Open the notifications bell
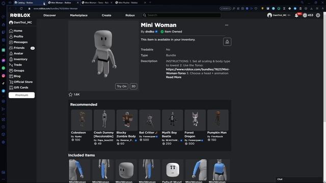Image resolution: width=326 pixels, height=183 pixels. [x=296, y=15]
